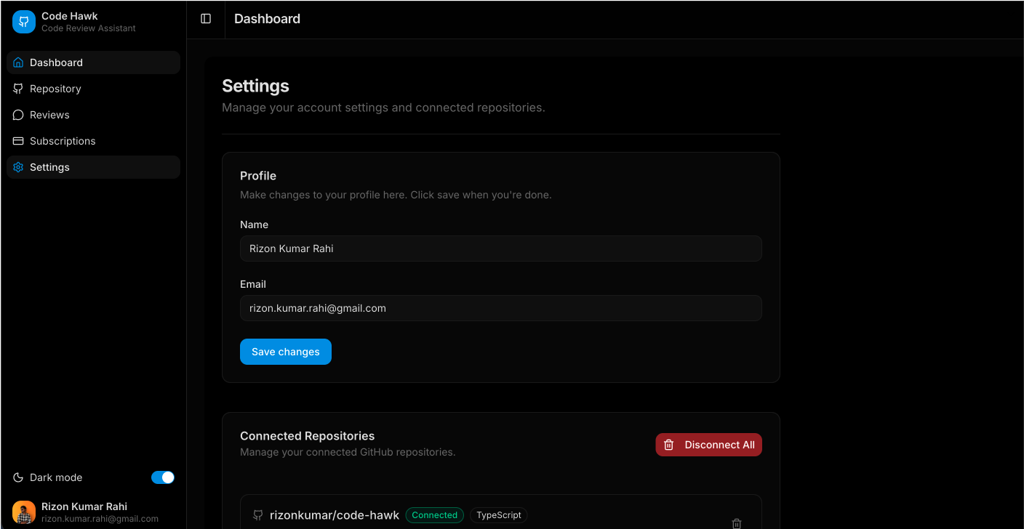The image size is (1024, 529).
Task: Click the sidebar collapse icon next to Dashboard header
Action: (205, 19)
